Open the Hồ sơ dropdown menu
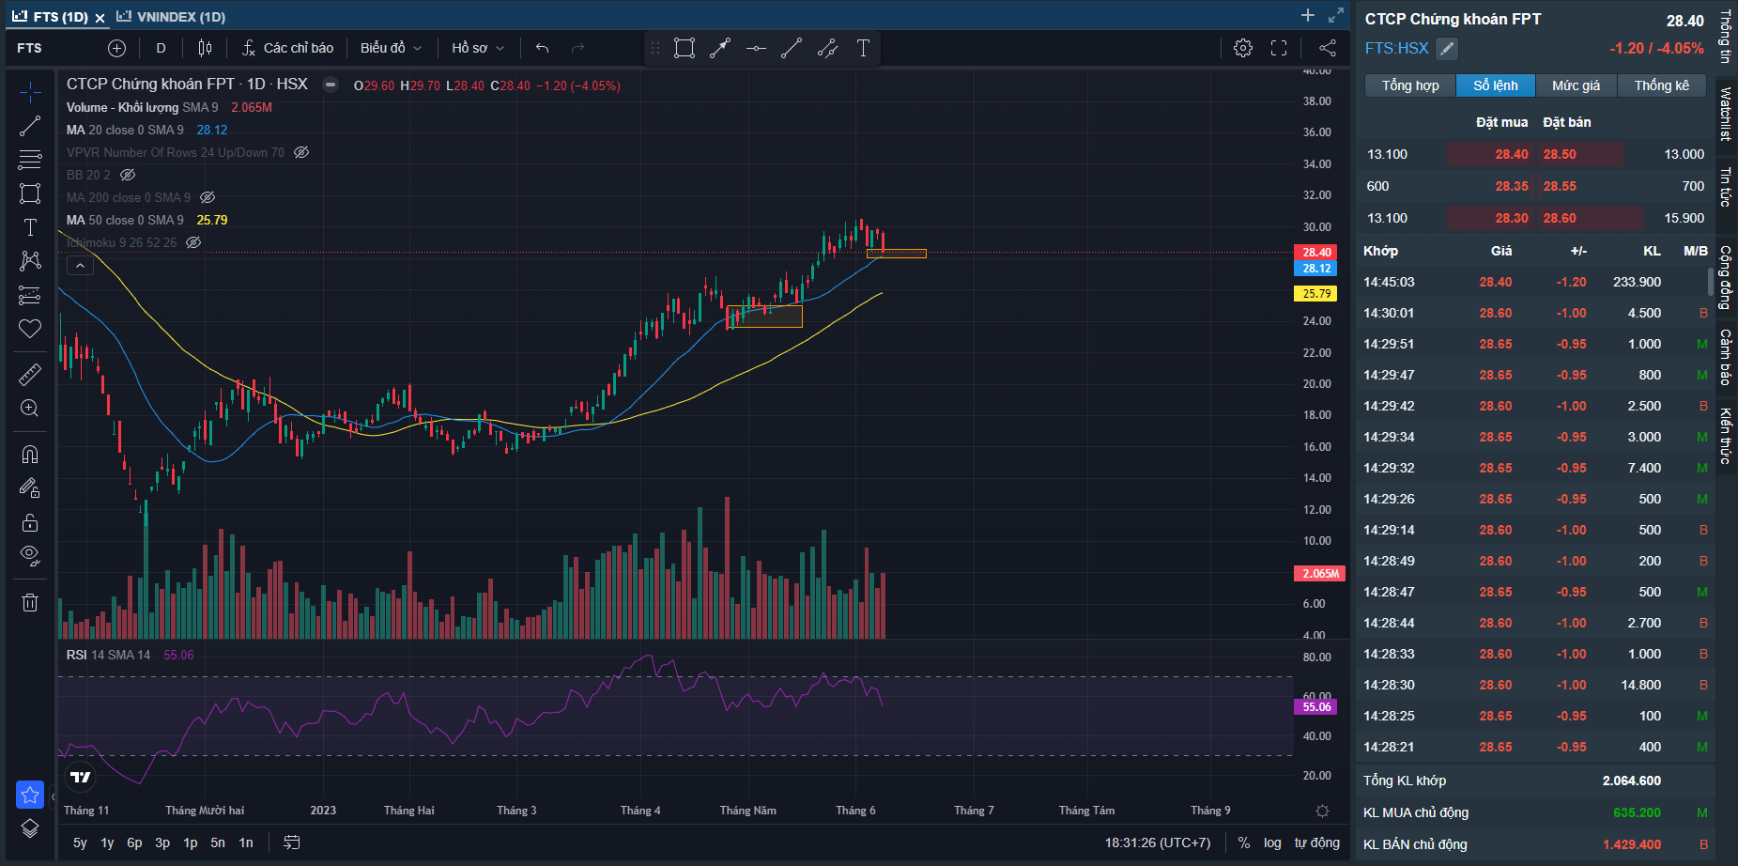The image size is (1738, 866). [477, 48]
